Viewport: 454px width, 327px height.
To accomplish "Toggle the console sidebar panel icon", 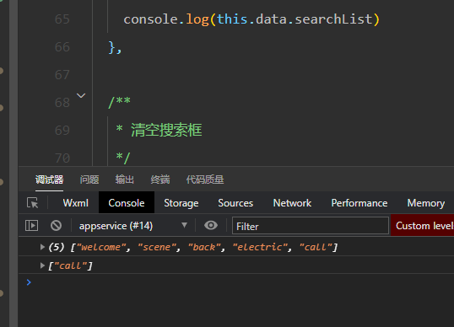I will pyautogui.click(x=31, y=225).
